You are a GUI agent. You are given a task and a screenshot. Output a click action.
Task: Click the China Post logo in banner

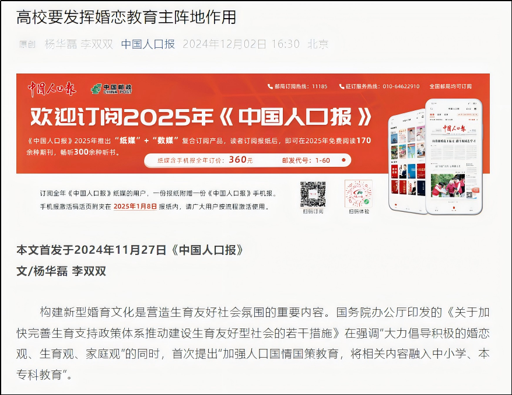[111, 89]
